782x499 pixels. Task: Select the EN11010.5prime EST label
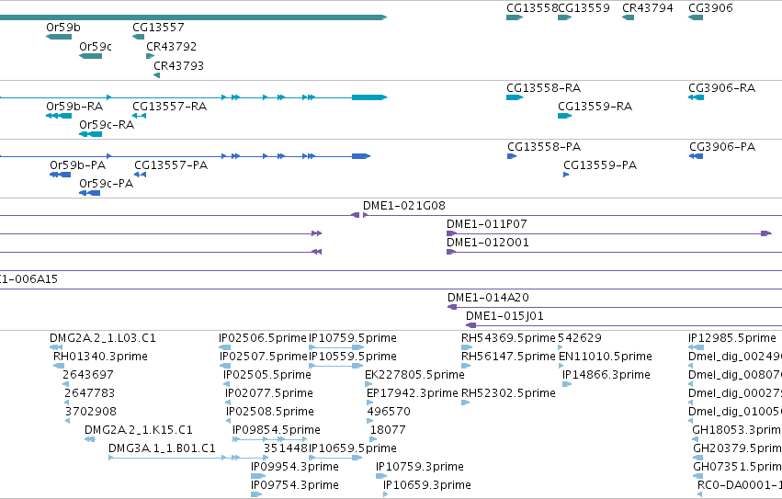606,357
